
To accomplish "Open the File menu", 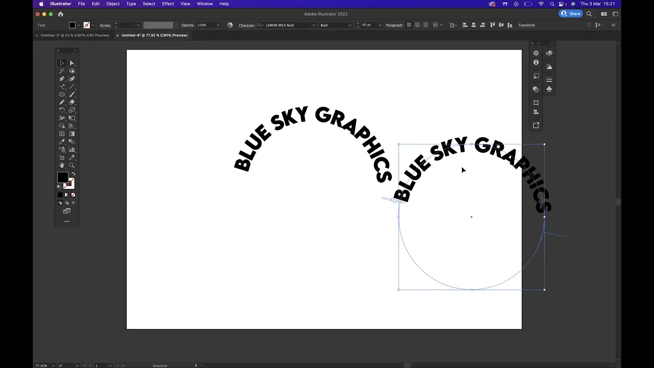I will [x=81, y=4].
